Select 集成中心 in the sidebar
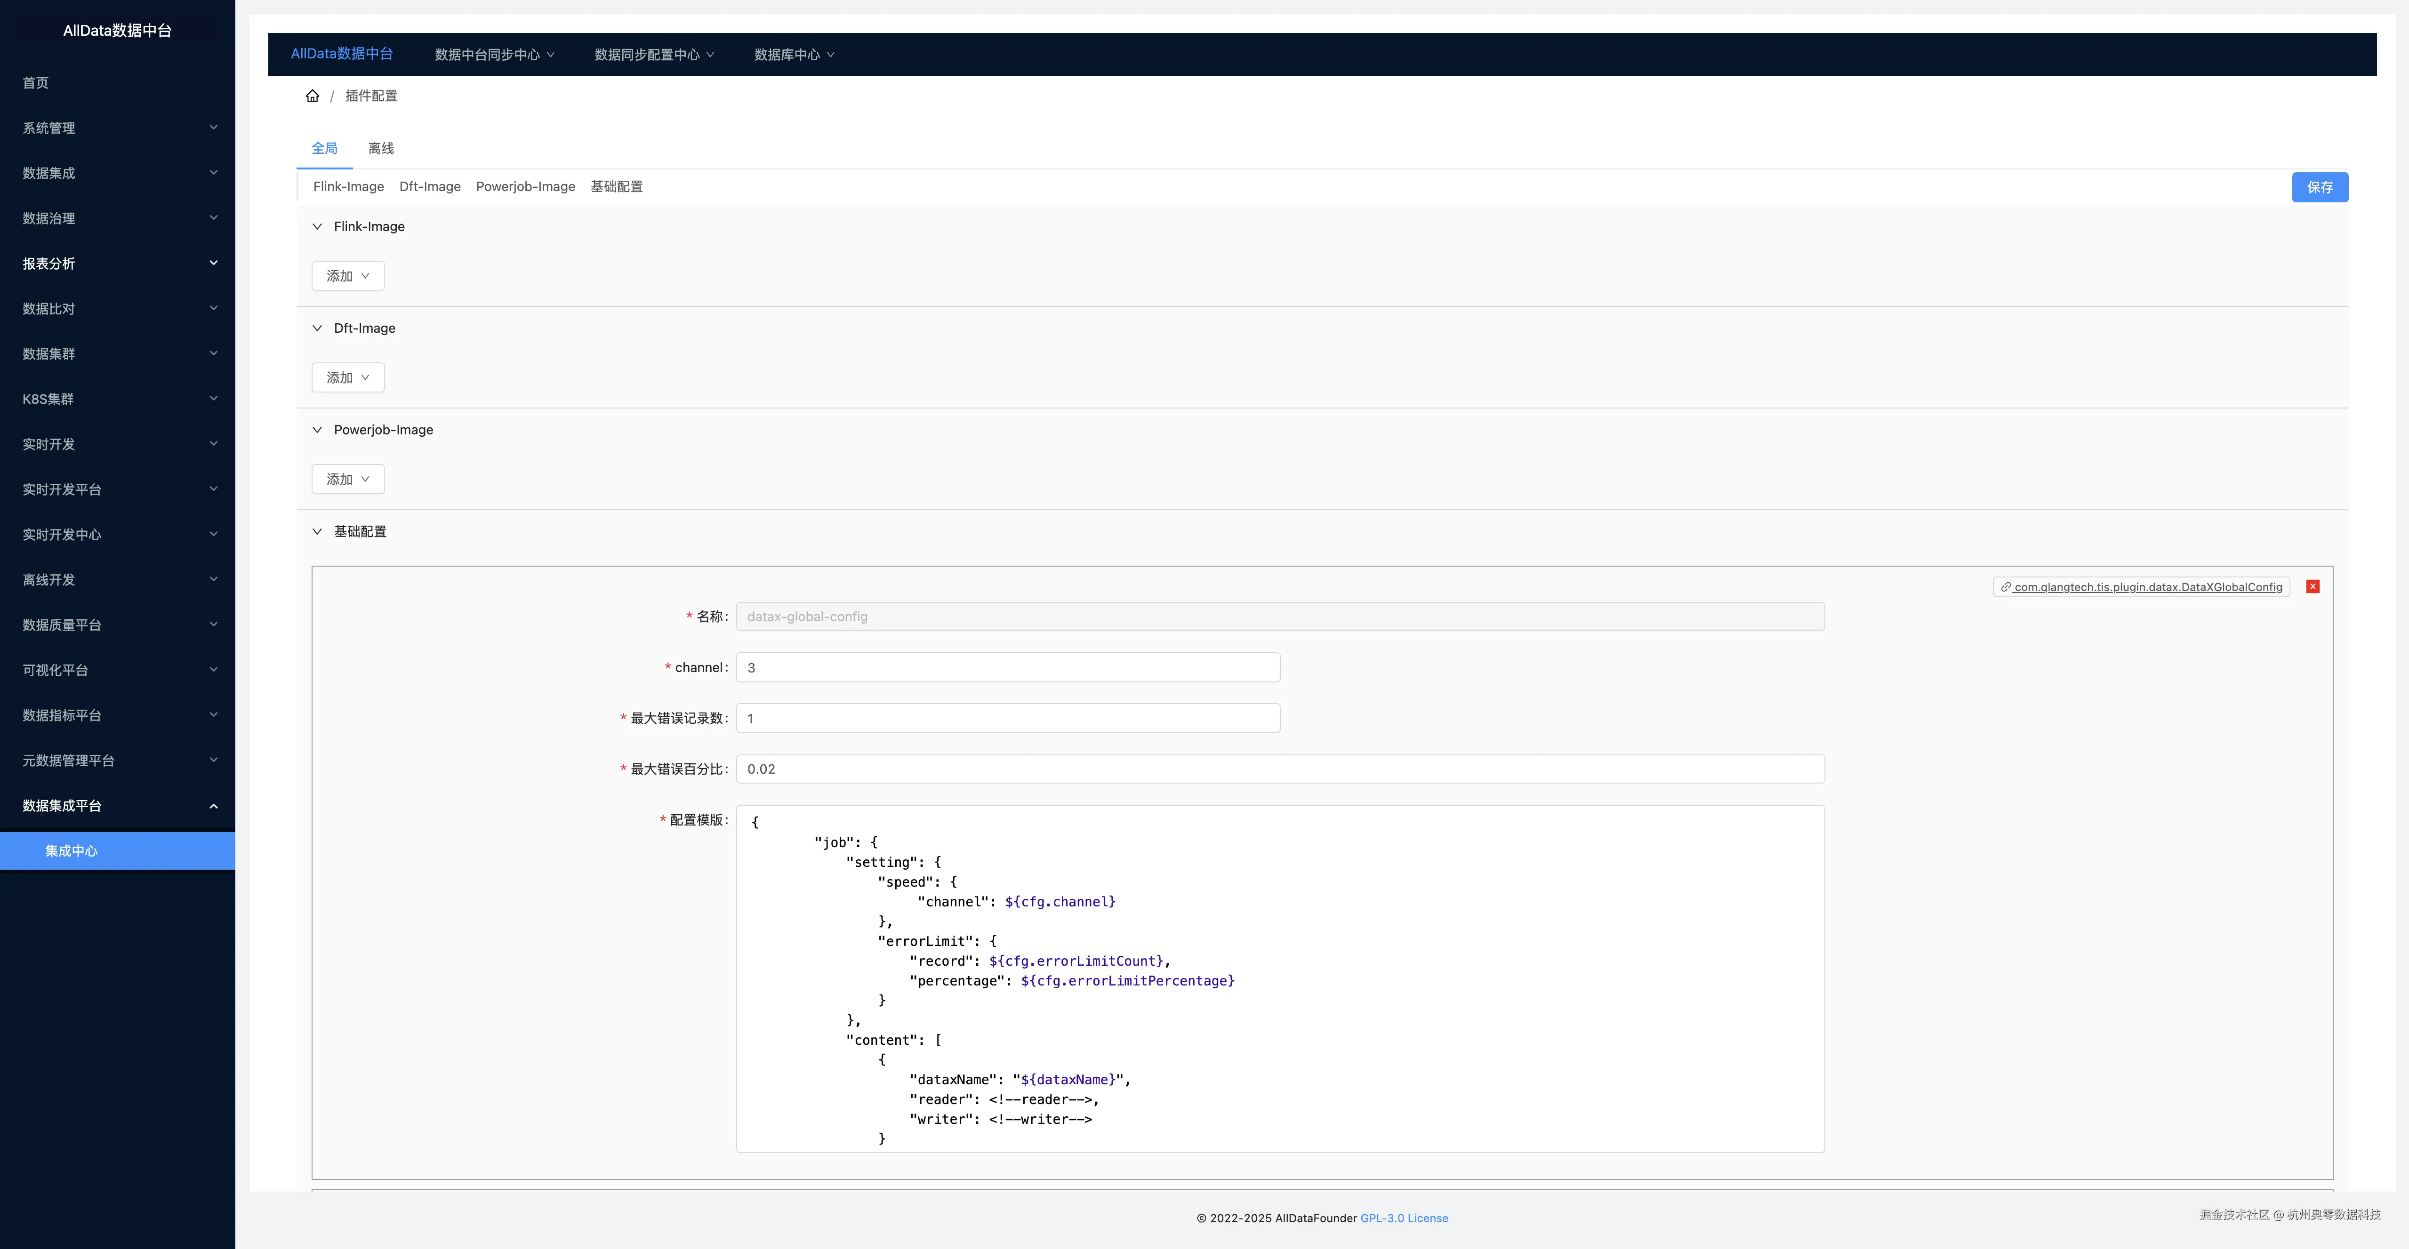Image resolution: width=2409 pixels, height=1249 pixels. 71,851
